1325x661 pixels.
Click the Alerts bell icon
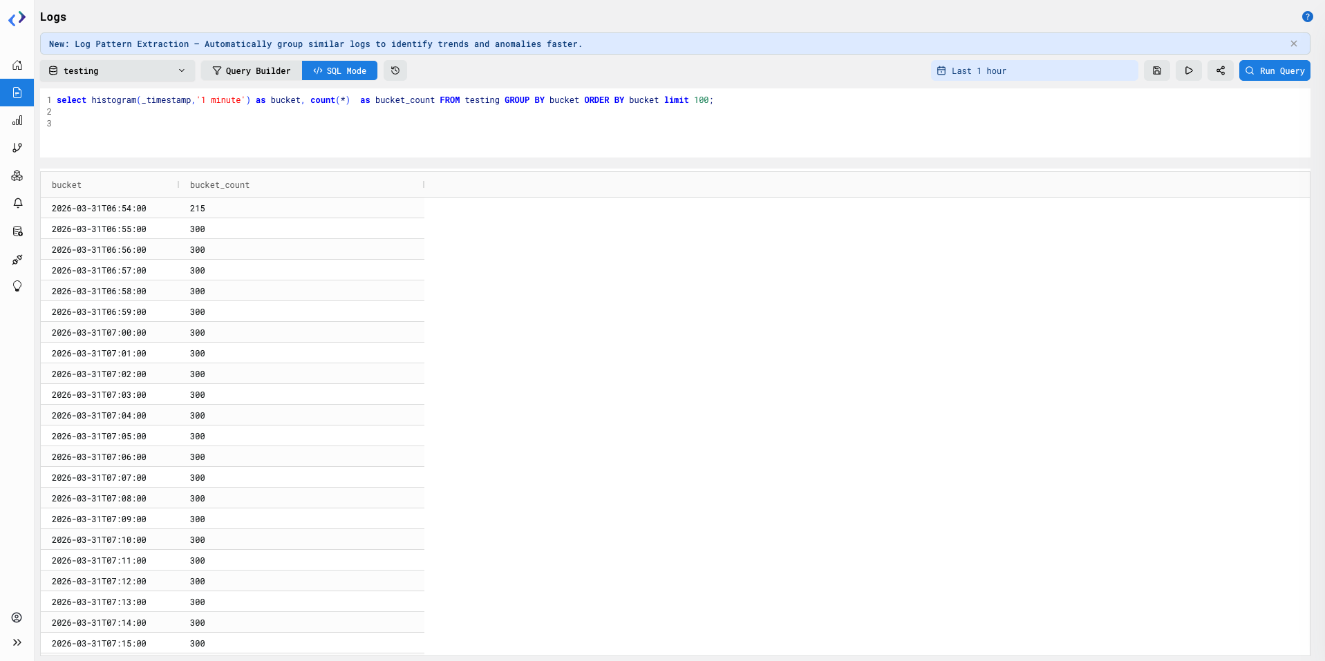coord(17,203)
